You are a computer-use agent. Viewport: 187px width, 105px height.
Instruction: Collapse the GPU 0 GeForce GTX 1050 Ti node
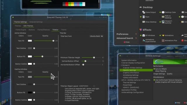(x=120, y=80)
